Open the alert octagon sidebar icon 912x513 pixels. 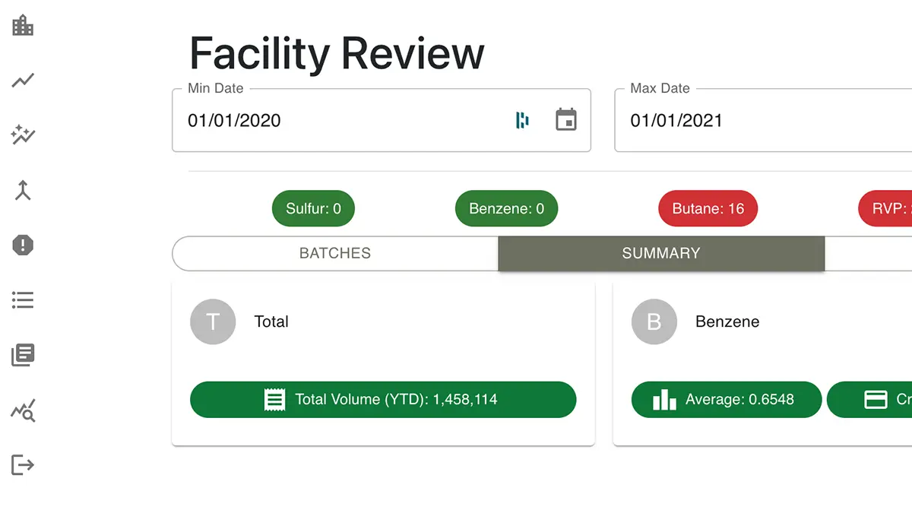coord(23,245)
